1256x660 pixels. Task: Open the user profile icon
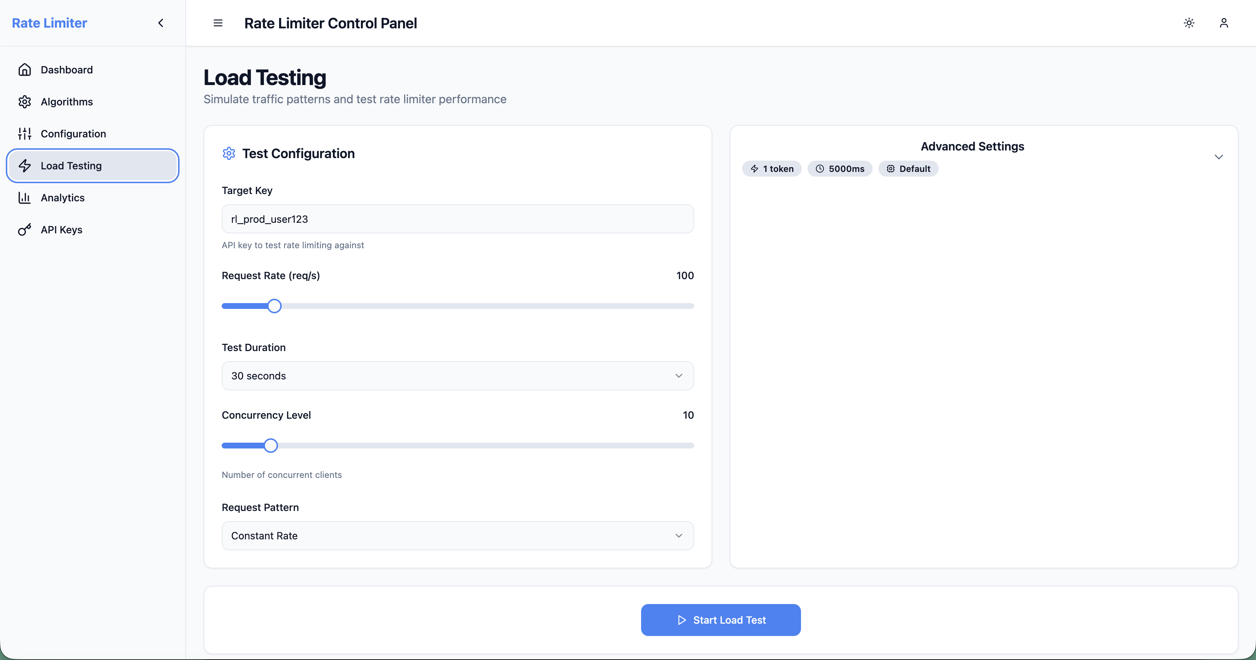[1224, 23]
